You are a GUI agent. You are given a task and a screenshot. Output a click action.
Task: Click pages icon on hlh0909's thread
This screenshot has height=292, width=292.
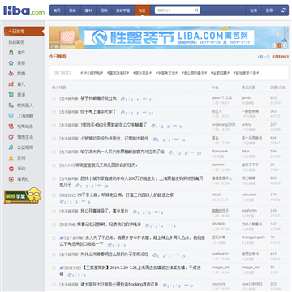[148, 225]
